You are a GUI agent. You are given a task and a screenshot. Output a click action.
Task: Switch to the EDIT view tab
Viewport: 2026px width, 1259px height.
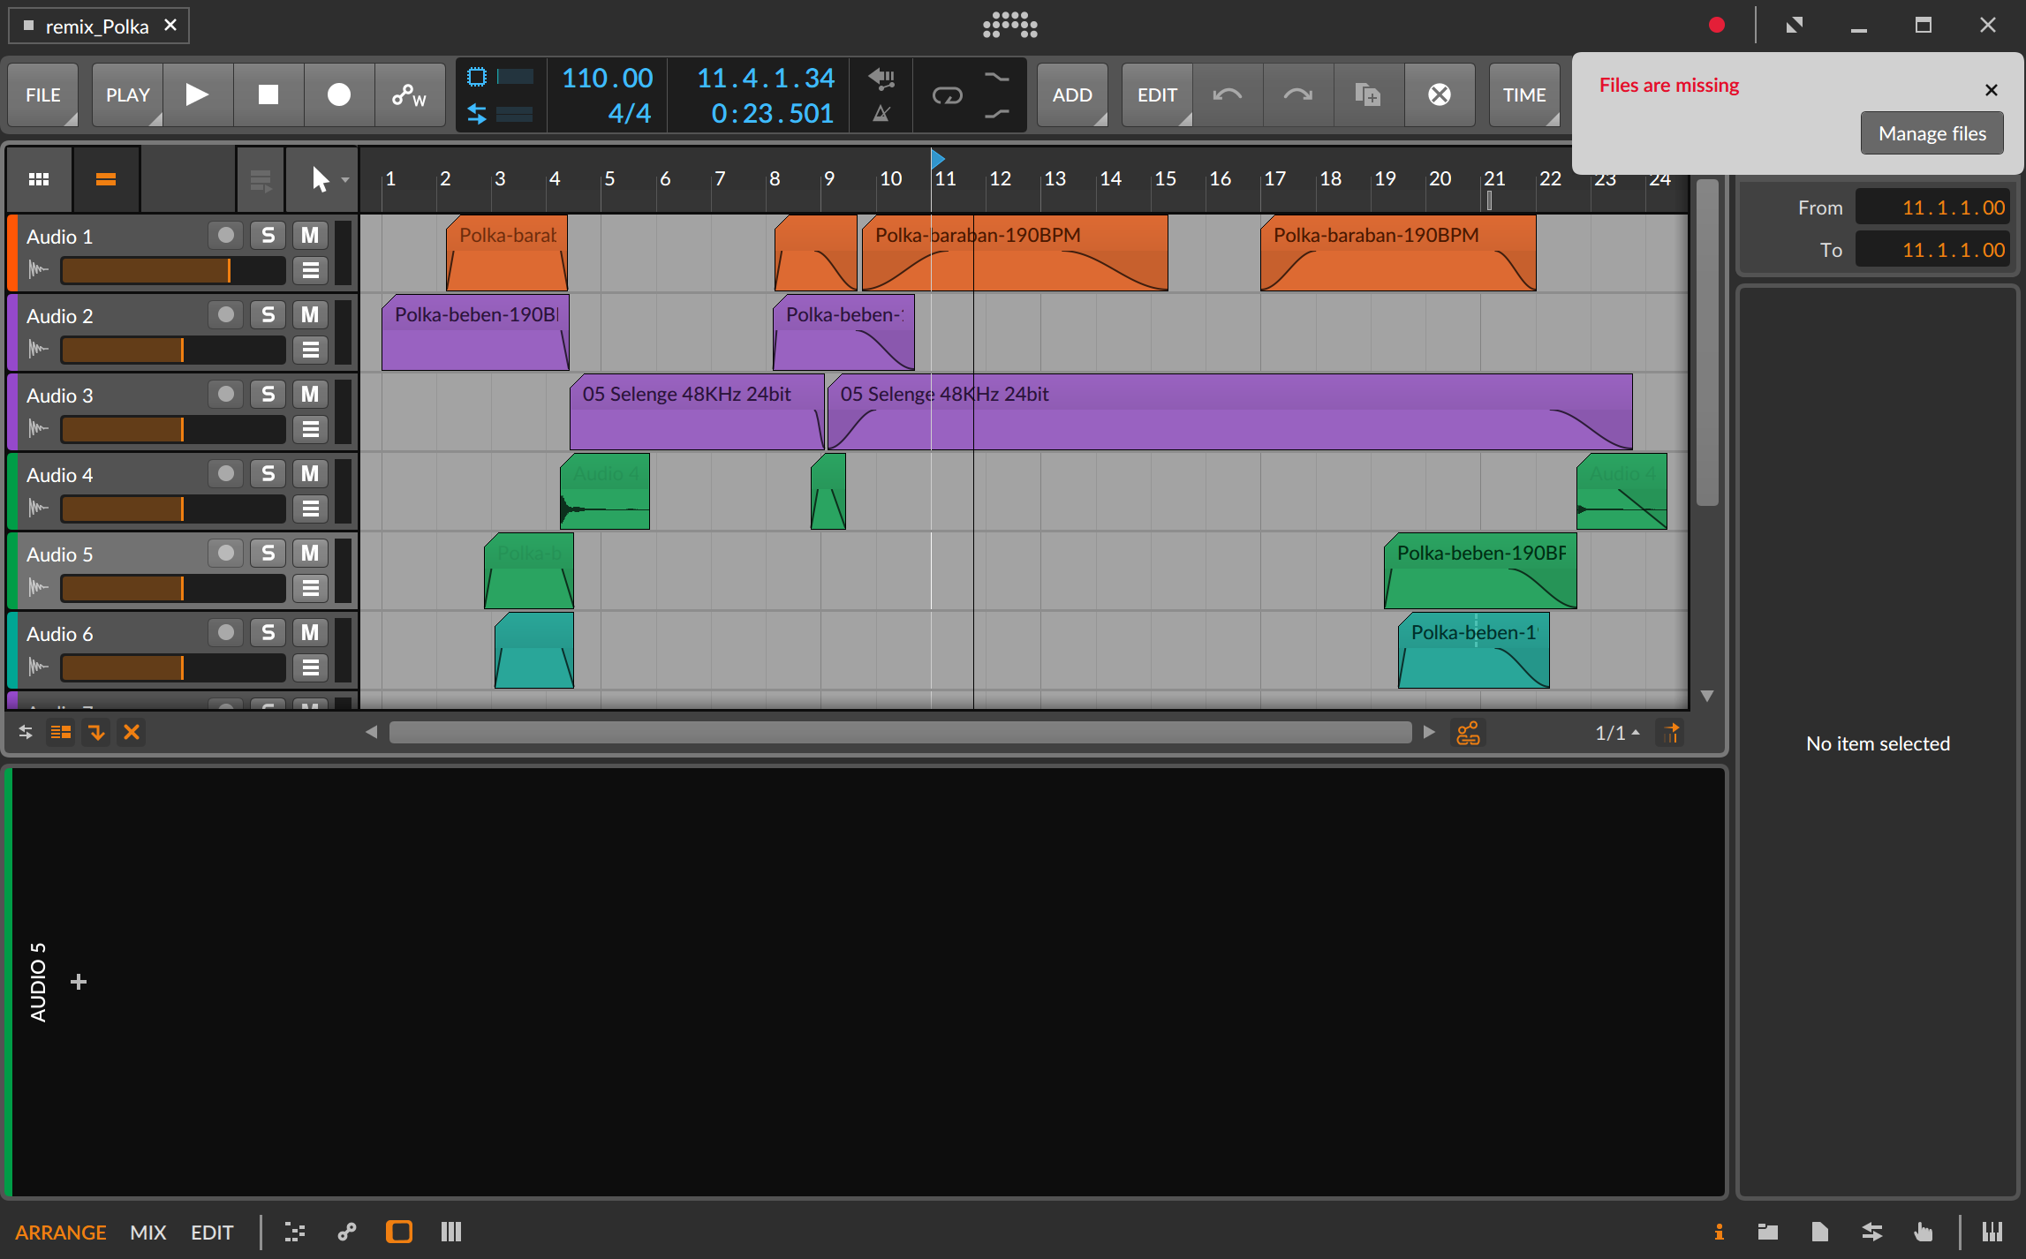click(x=212, y=1232)
